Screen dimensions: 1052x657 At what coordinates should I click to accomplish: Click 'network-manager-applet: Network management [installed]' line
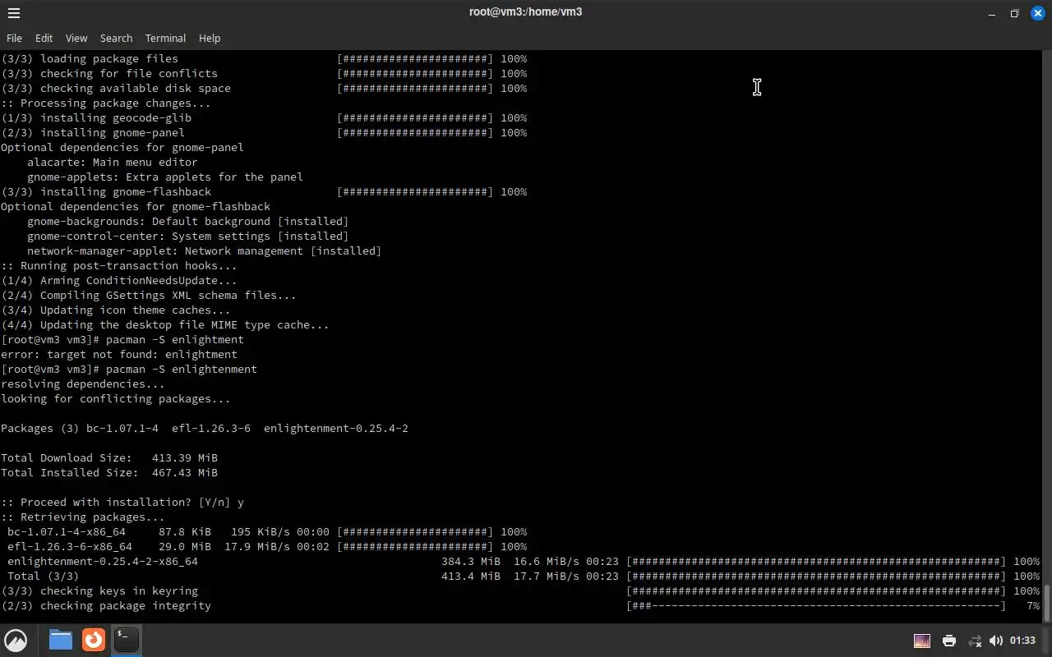[205, 251]
